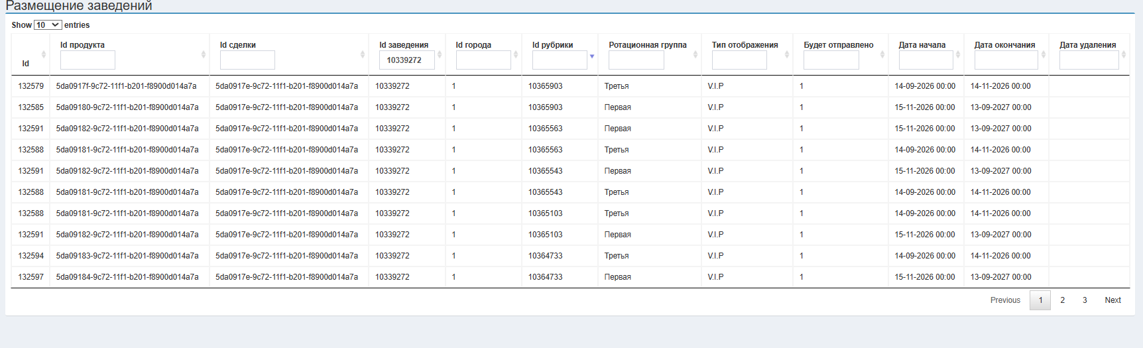1143x348 pixels.
Task: Open the Show entries count dropdown
Action: tap(48, 25)
